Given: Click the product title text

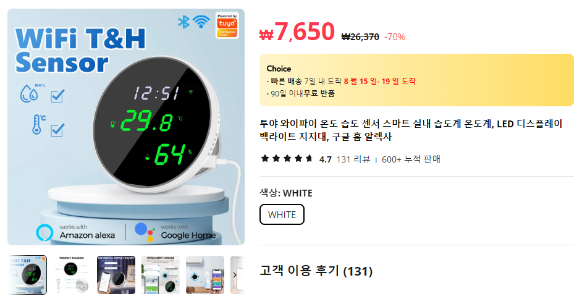Looking at the screenshot, I should tap(411, 130).
